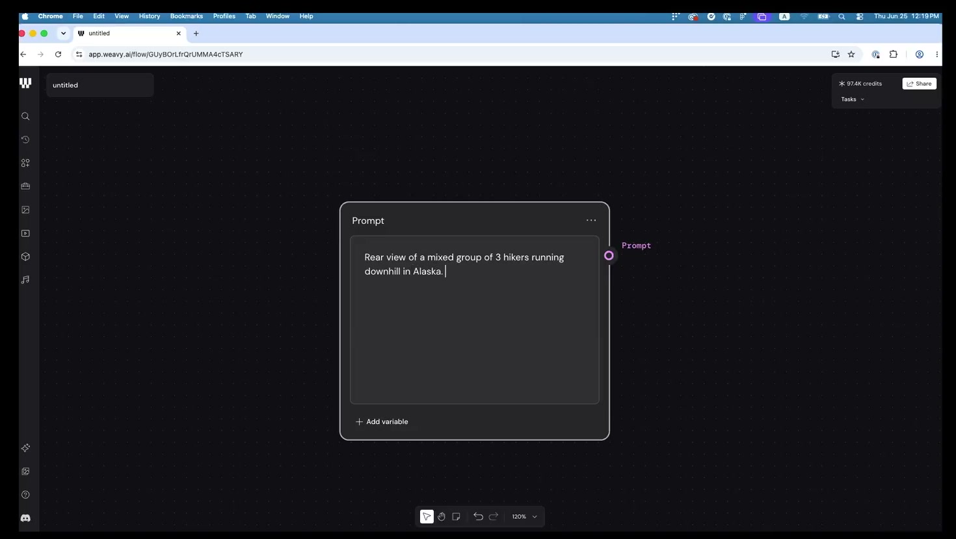Open a new Chrome tab

196,33
